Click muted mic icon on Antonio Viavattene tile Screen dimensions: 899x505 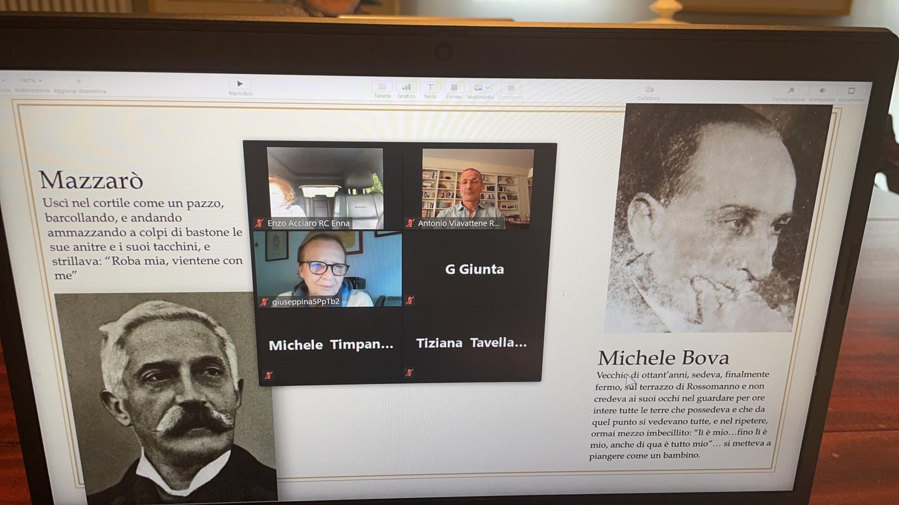tap(410, 223)
